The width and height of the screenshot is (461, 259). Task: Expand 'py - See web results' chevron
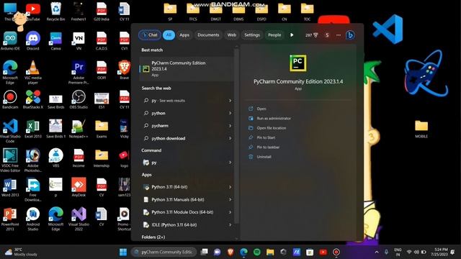230,101
